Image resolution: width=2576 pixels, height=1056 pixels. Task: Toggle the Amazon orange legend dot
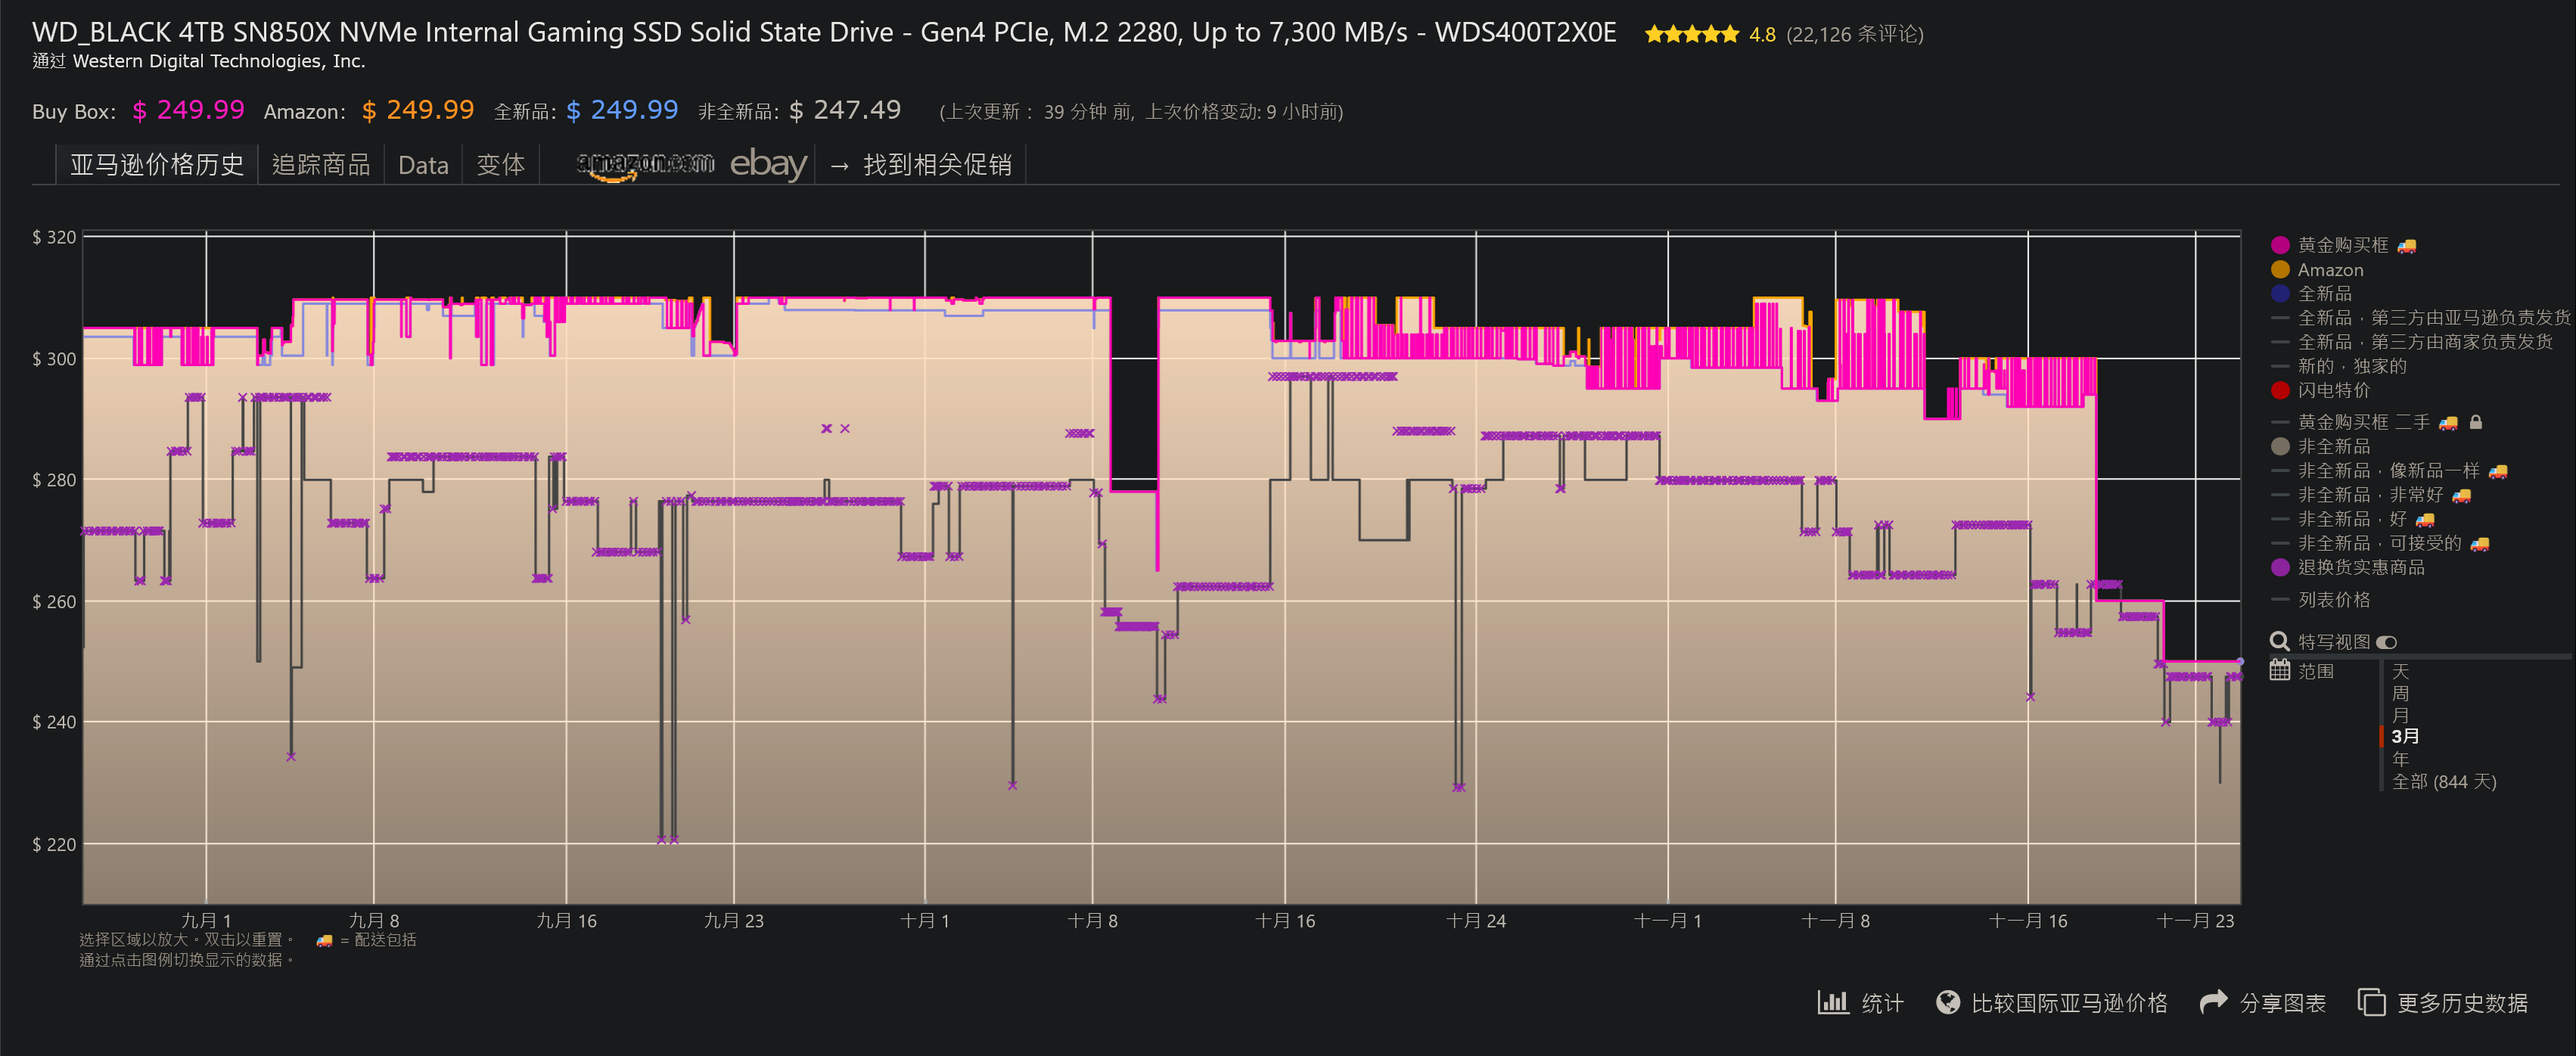point(2280,270)
